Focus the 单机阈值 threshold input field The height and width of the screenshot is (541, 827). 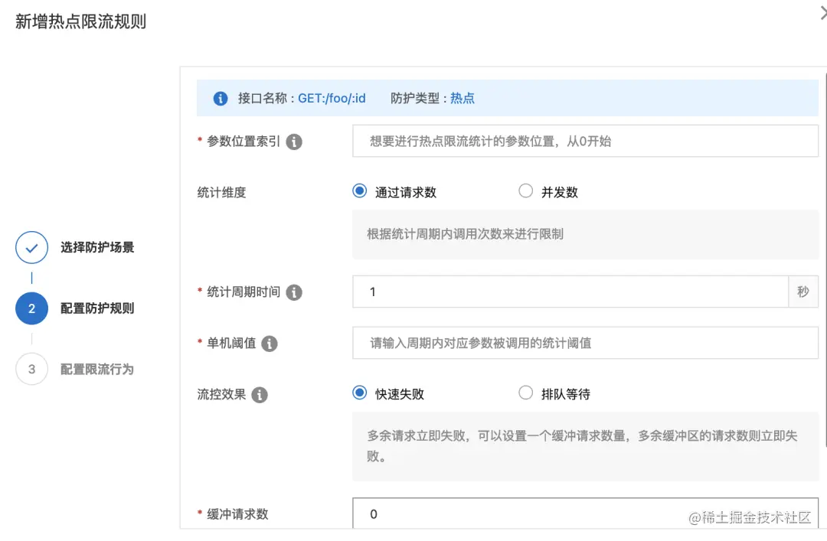[586, 343]
